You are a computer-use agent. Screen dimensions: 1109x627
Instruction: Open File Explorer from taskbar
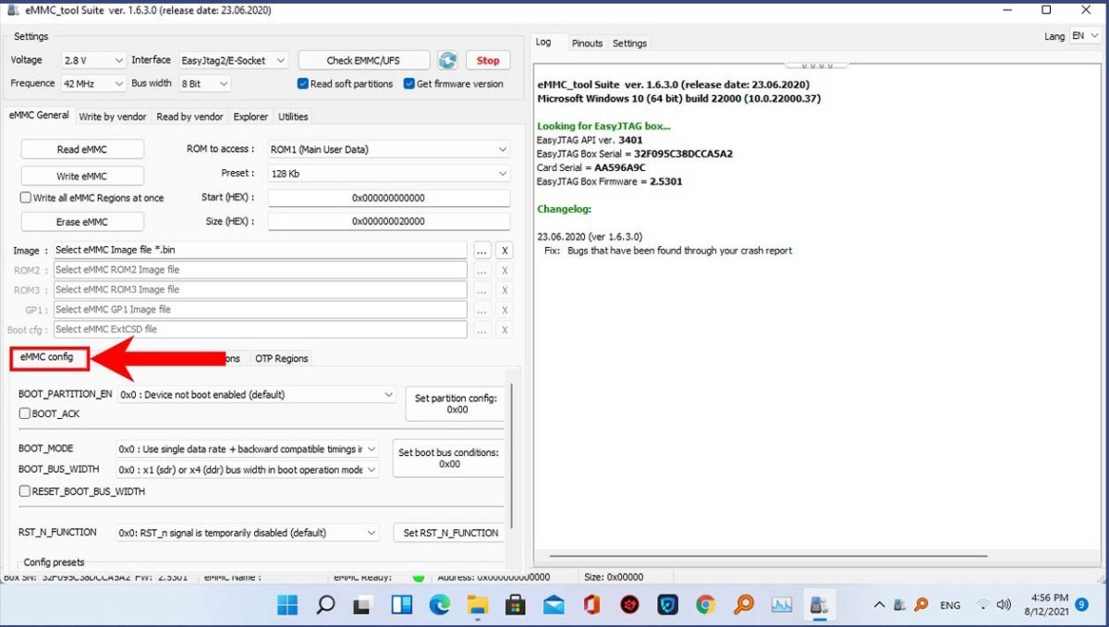click(x=477, y=605)
